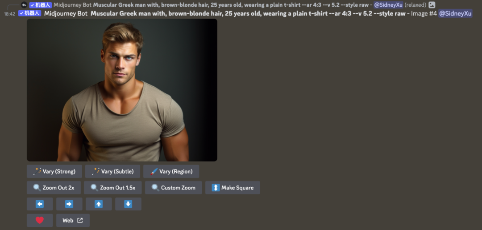The image size is (482, 230).
Task: Open the Custom Zoom option
Action: click(x=173, y=188)
